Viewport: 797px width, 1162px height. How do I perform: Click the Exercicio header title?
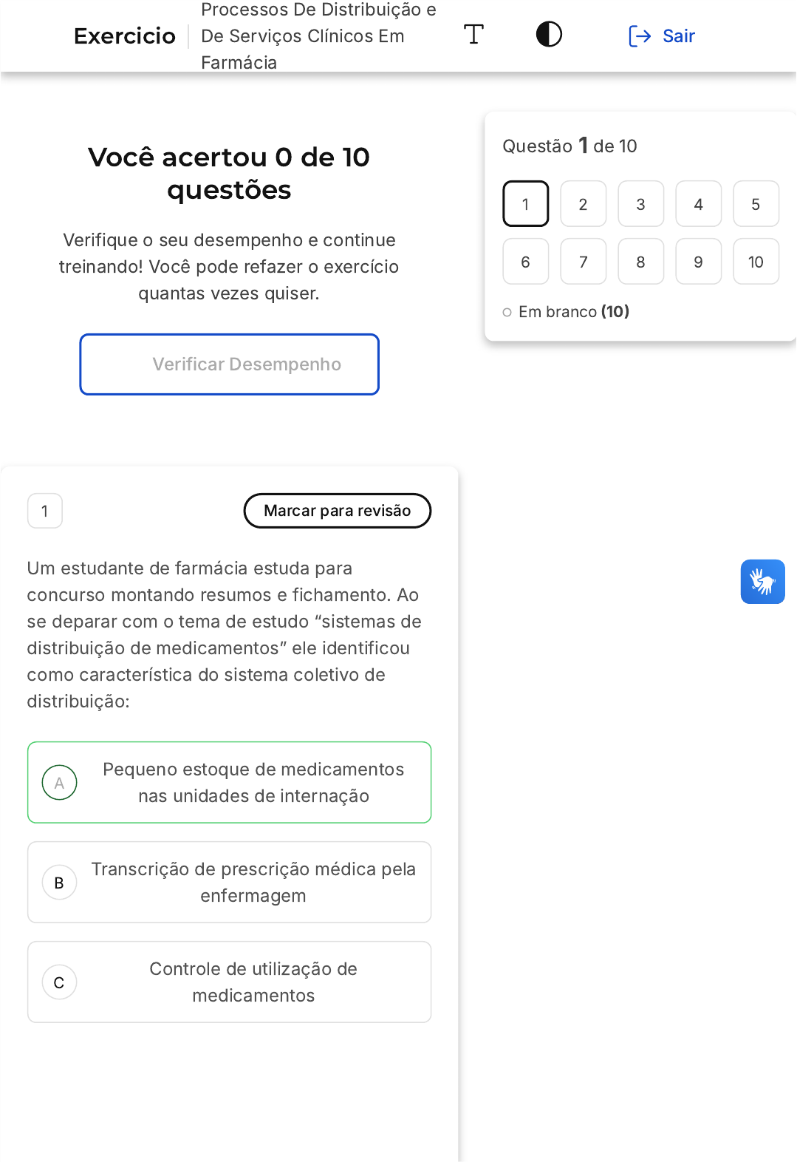coord(125,36)
